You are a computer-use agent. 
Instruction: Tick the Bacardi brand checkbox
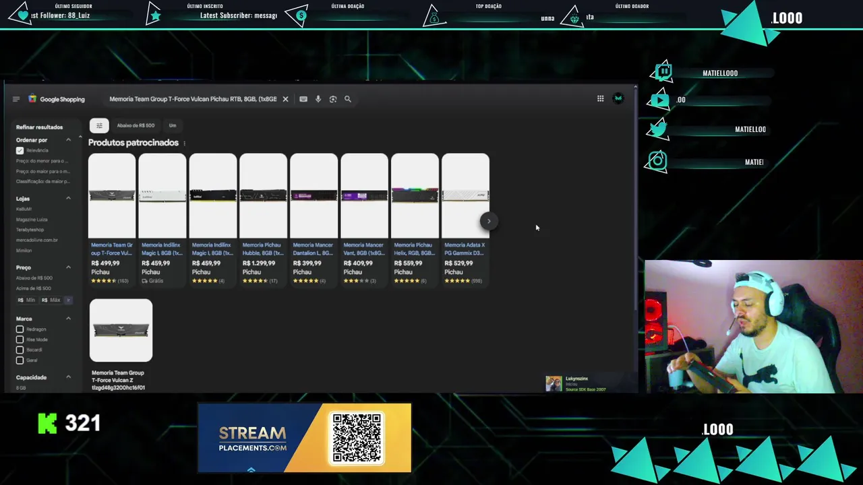click(x=20, y=350)
